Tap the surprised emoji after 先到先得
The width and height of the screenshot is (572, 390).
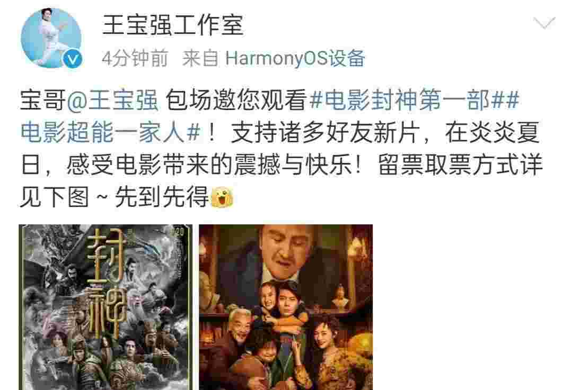coord(222,197)
